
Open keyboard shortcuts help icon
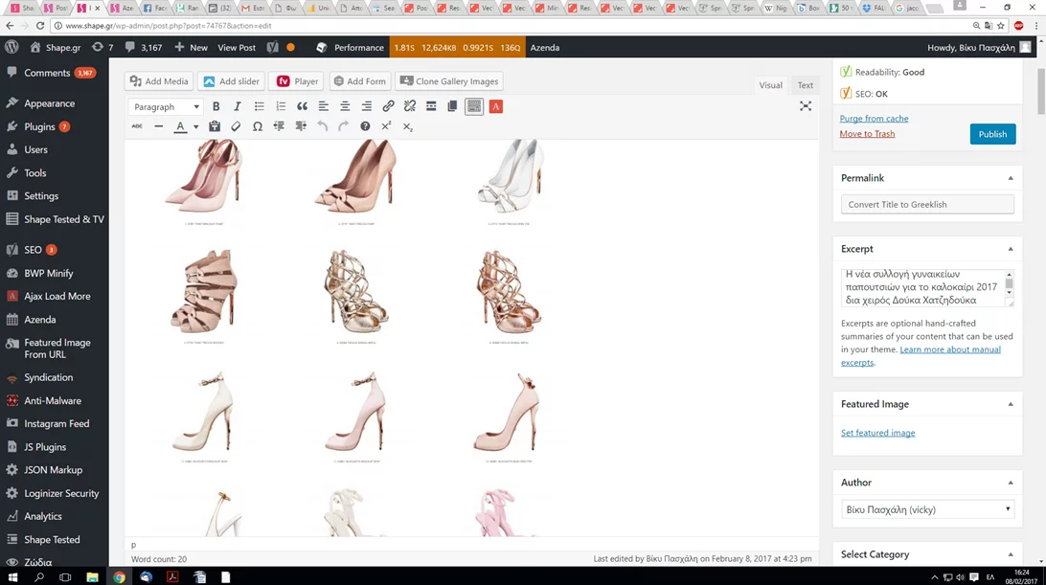[x=365, y=126]
